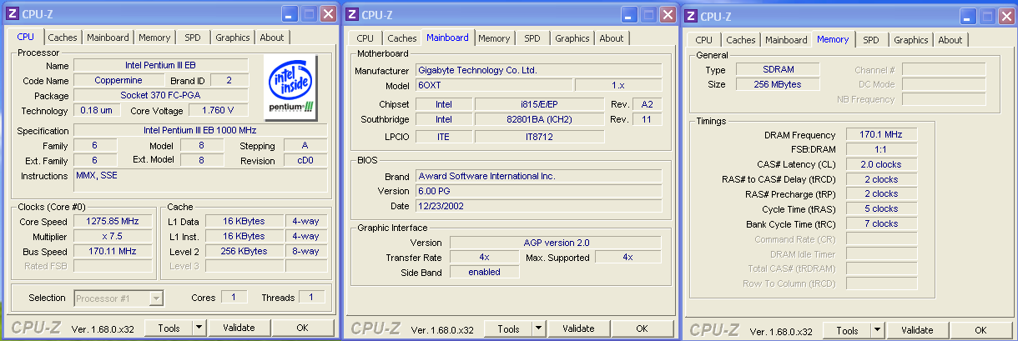Click the 1:1 FSB:DRAM ratio value
1018x341 pixels.
click(881, 150)
